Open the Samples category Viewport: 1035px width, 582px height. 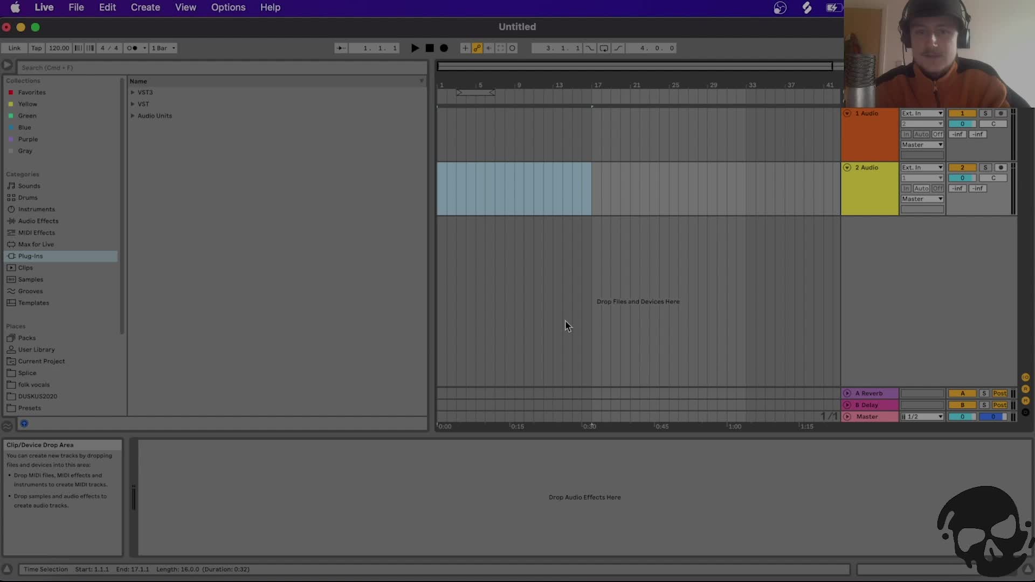pyautogui.click(x=30, y=280)
